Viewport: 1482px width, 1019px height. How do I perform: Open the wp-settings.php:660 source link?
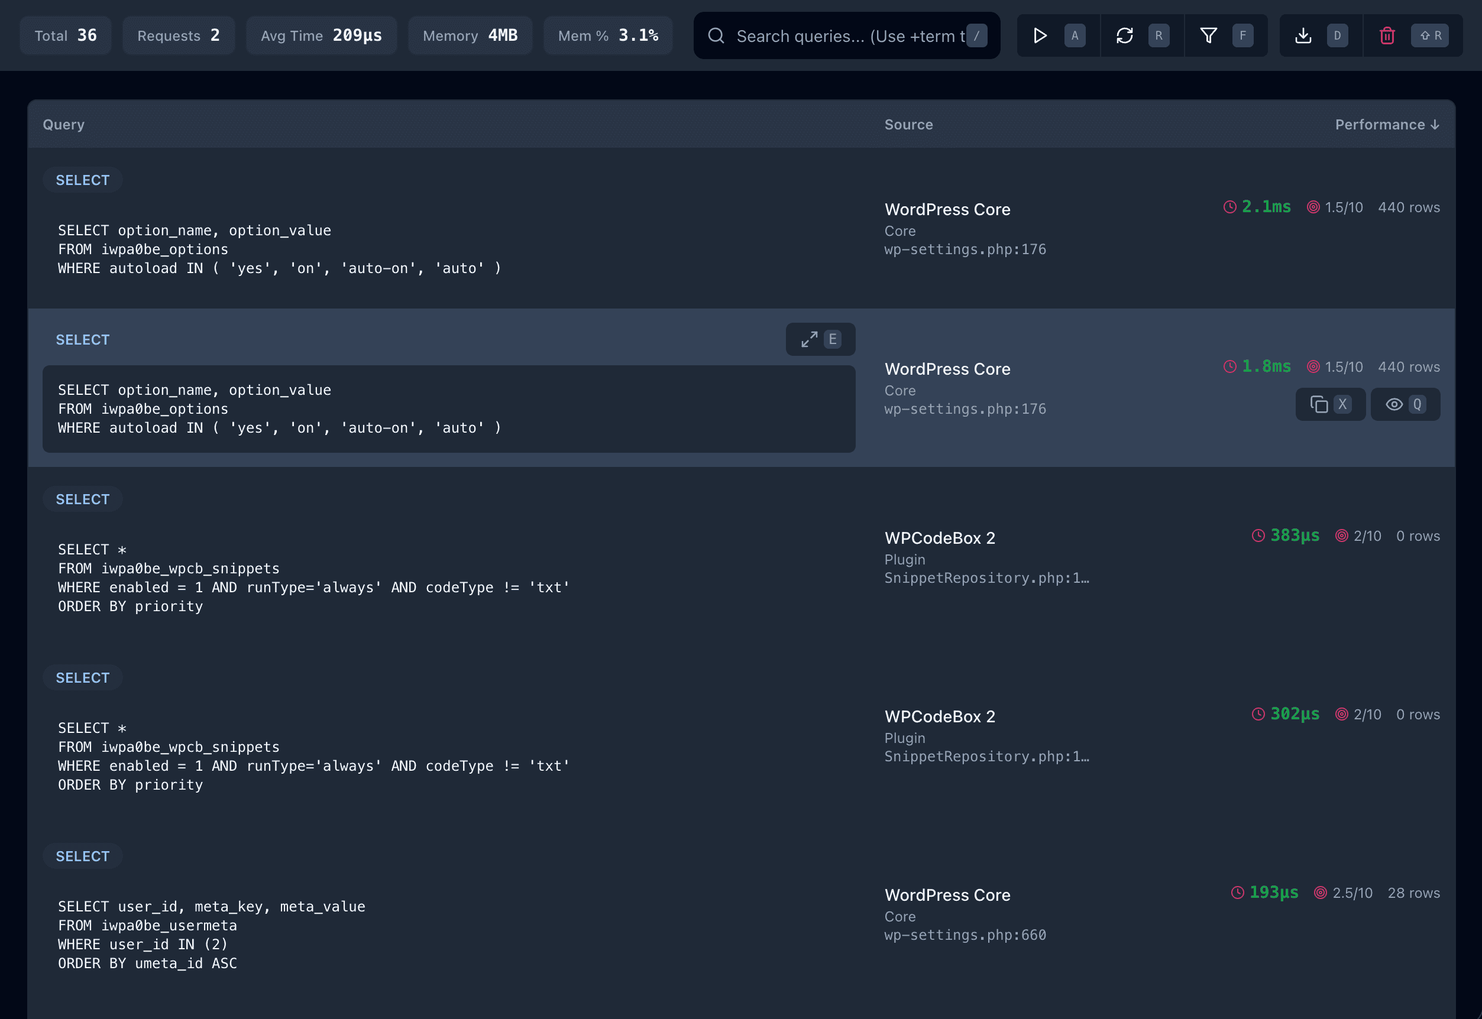(965, 934)
